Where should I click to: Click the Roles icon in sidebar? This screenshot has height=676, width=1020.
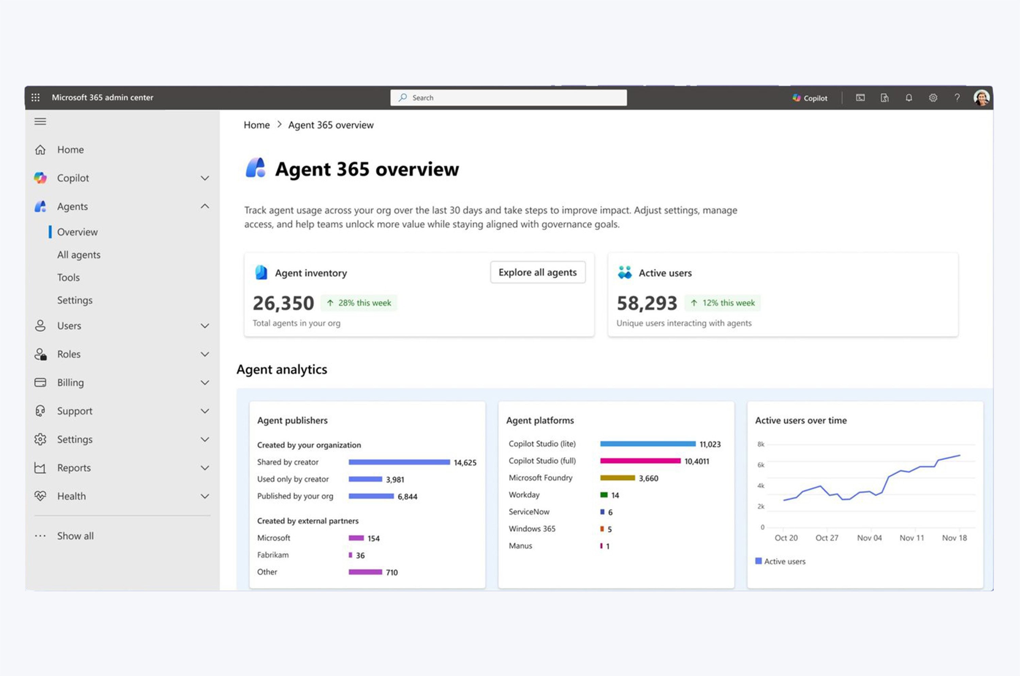(40, 354)
